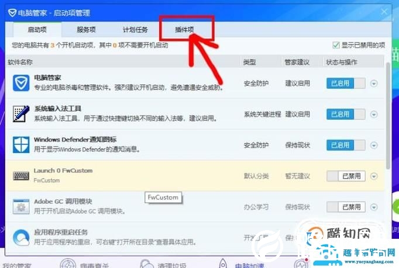Screen dimensions: 399x268
Task: Click the 清理垃圾 icon in background window
Action: 147,264
